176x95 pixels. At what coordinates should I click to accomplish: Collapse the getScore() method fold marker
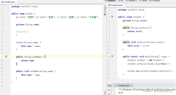pos(117,28)
